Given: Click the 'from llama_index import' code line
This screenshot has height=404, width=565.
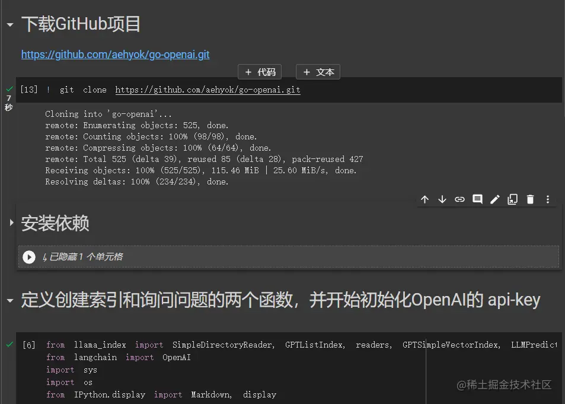Looking at the screenshot, I should coord(301,345).
